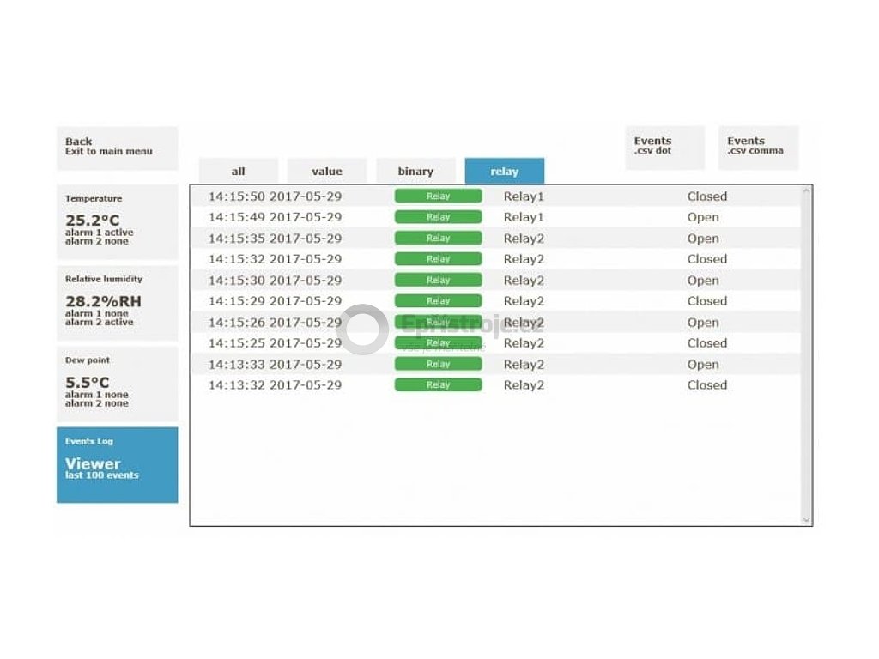Click Relay badge in 14:15:30 row
The height and width of the screenshot is (659, 879).
(438, 281)
